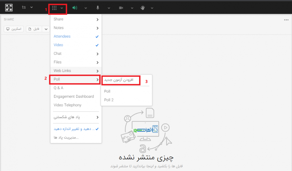
Task: Mute the green speaker icon
Action: point(75,8)
